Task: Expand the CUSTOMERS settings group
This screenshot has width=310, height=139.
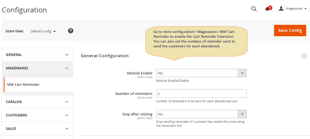Action: [37, 115]
